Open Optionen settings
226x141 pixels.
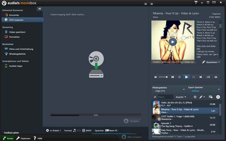[x=23, y=138]
